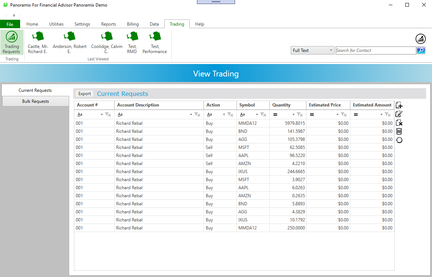
Task: Select the row with quantity 250.0000
Action: click(x=234, y=228)
